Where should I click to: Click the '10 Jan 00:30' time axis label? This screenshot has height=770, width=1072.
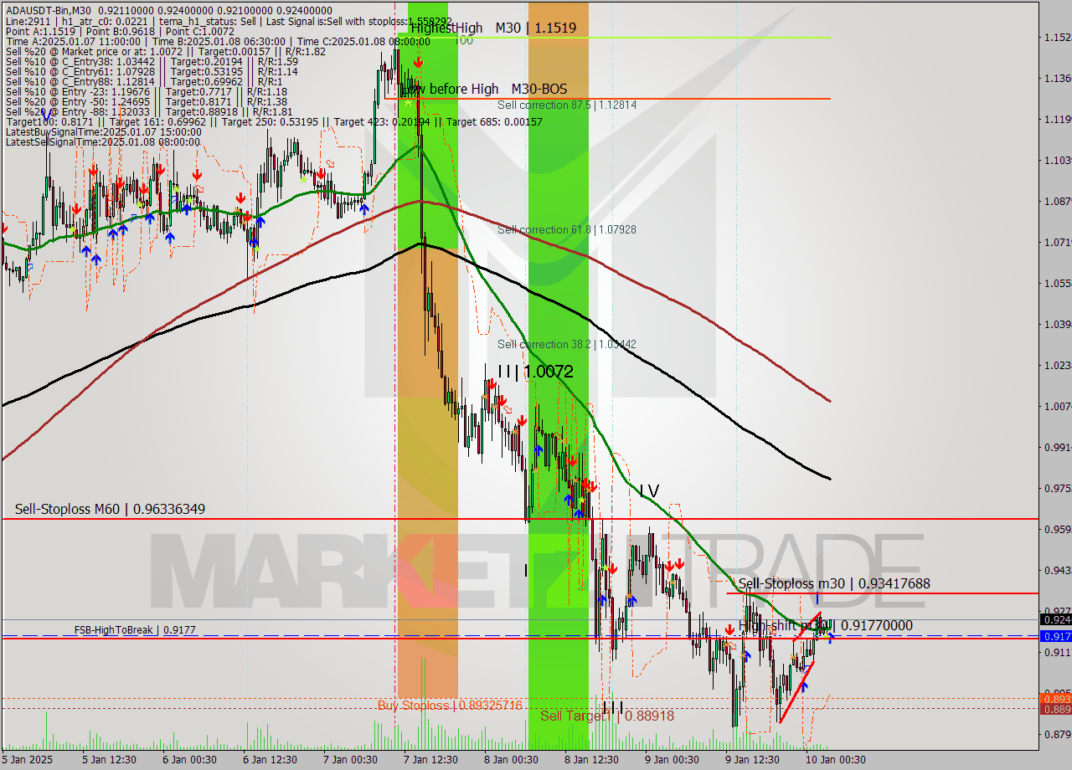click(836, 760)
